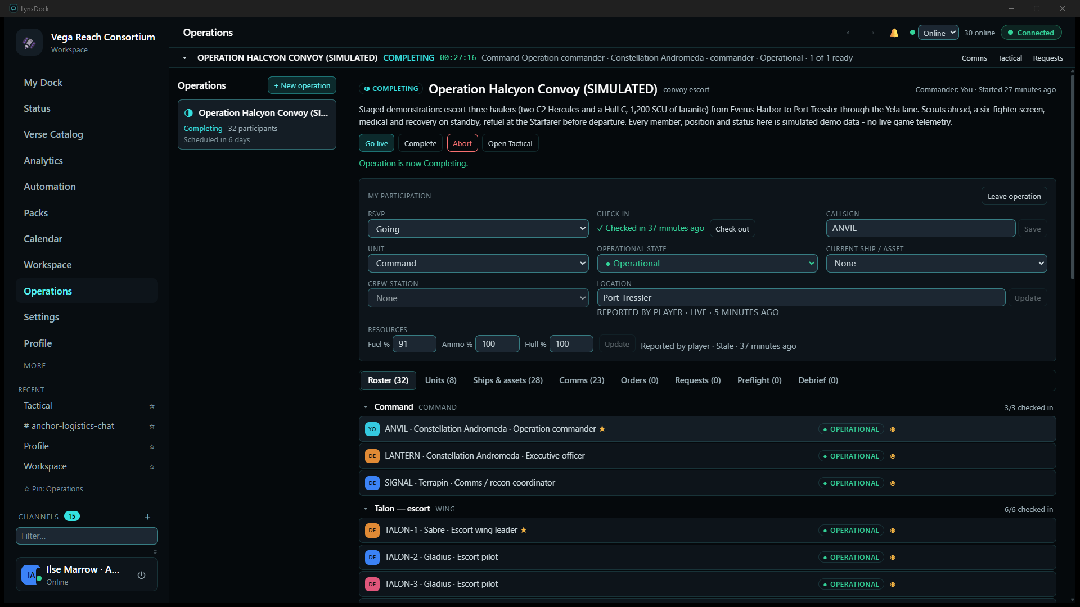Click the Fuel % input field
The width and height of the screenshot is (1080, 607).
point(415,344)
